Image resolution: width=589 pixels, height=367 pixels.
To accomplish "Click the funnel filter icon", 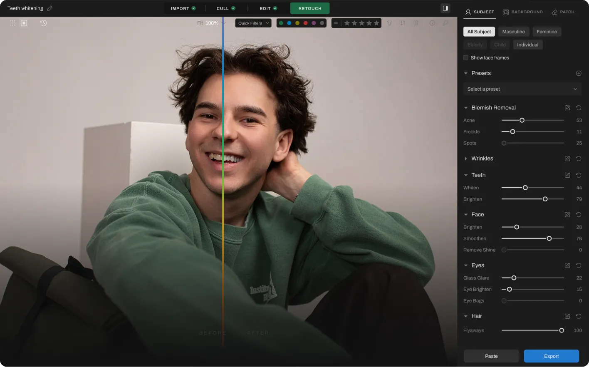I will [390, 23].
